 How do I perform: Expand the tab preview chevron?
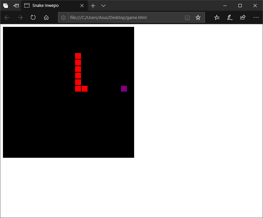coord(103,6)
